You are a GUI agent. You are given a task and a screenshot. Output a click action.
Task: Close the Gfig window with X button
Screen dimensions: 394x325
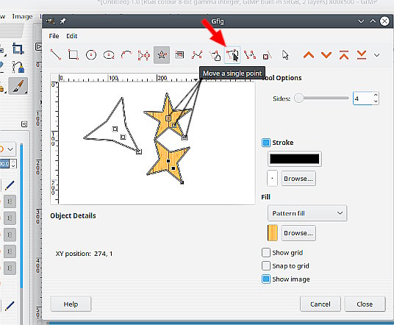[384, 21]
